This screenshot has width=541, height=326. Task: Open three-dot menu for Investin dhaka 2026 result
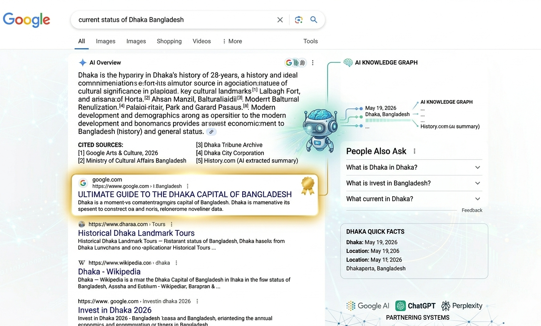coord(197,301)
